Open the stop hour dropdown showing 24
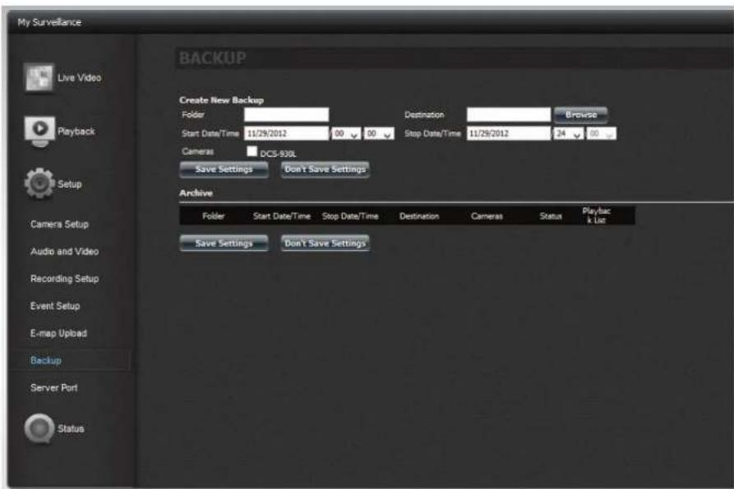734x489 pixels. (568, 134)
